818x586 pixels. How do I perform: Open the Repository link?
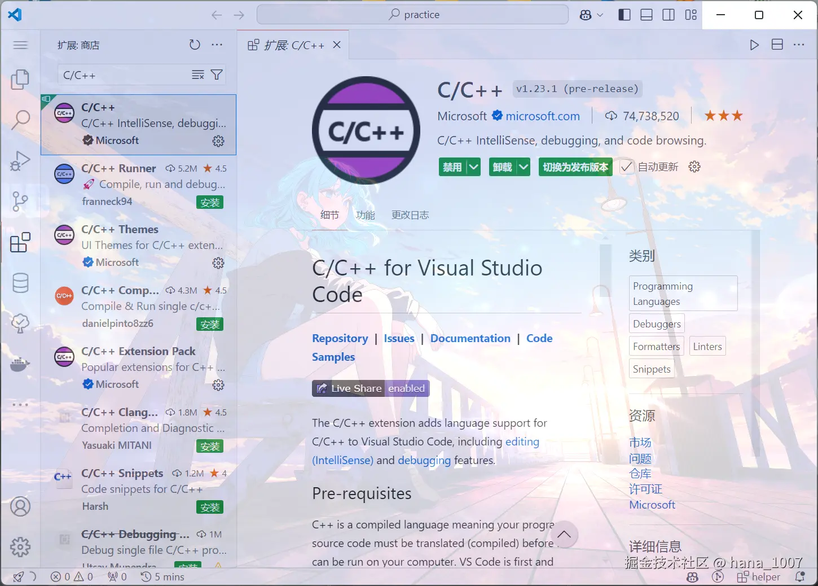point(340,338)
